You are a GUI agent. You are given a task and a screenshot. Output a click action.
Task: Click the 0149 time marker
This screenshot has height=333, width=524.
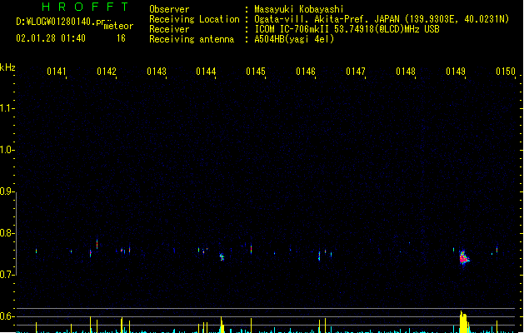click(456, 72)
